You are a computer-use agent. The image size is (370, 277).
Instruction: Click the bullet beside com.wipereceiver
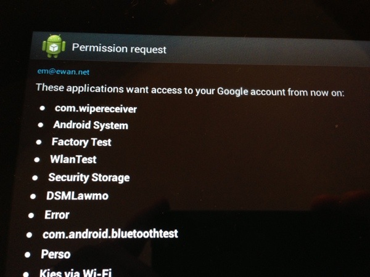pyautogui.click(x=43, y=108)
